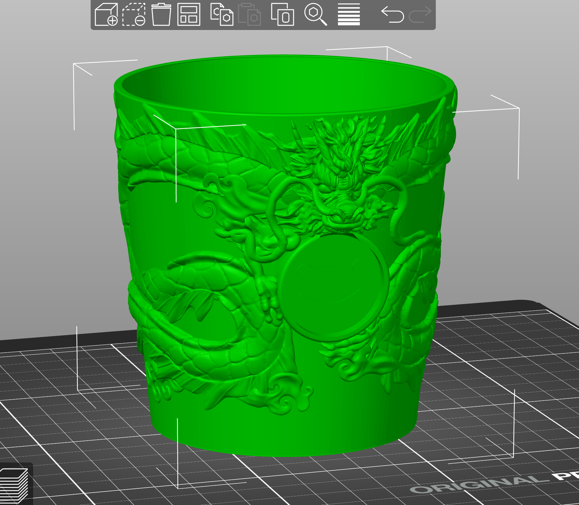579x505 pixels.
Task: Click the Undo arrow
Action: (392, 14)
